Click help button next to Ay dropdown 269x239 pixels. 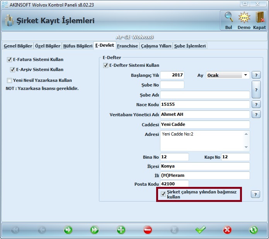point(256,75)
